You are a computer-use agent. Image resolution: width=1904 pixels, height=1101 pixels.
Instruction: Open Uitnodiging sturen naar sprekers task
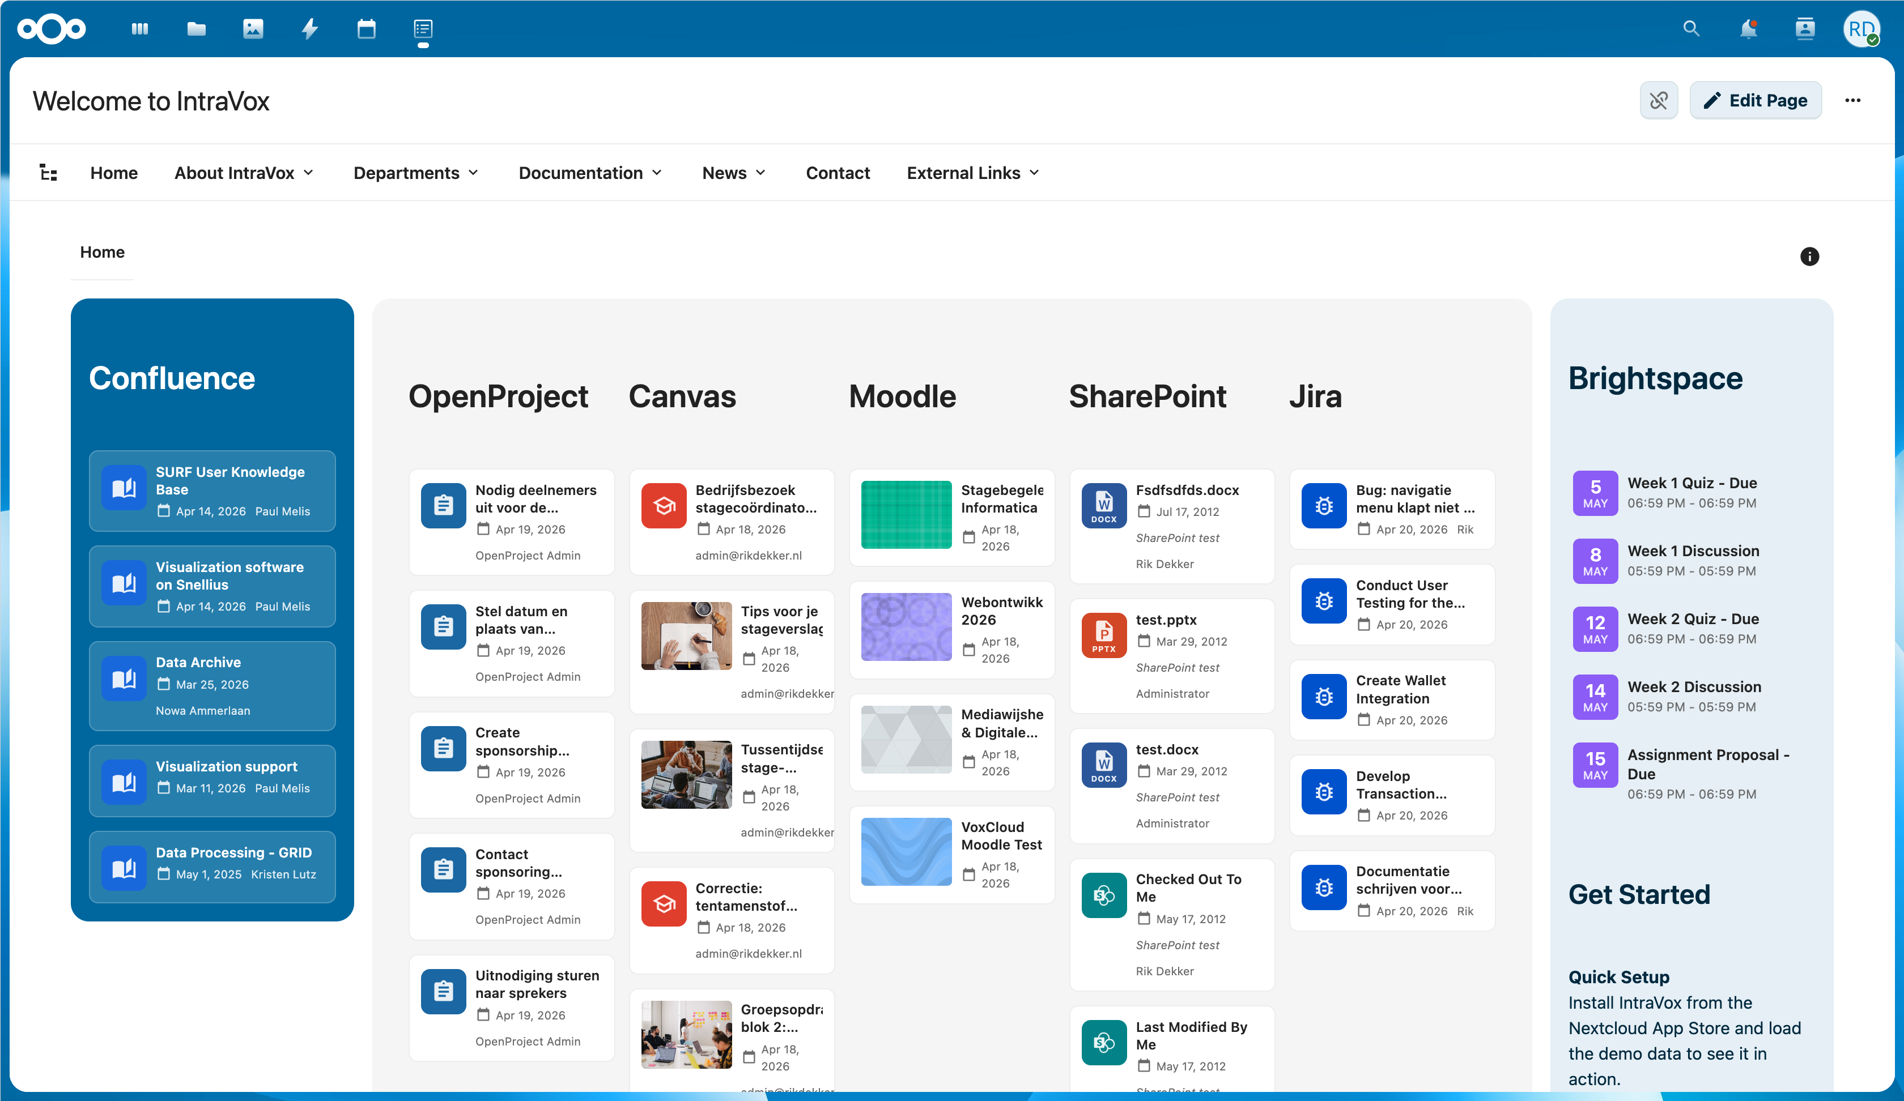click(512, 1008)
